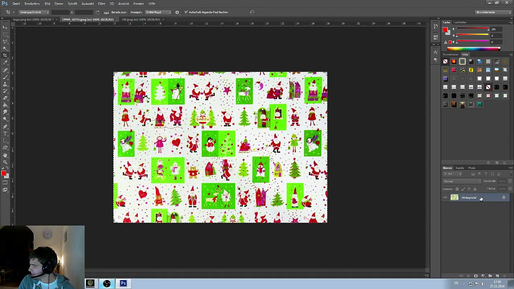The width and height of the screenshot is (514, 289).
Task: Select the Hintergrund layer thumbnail
Action: 454,197
